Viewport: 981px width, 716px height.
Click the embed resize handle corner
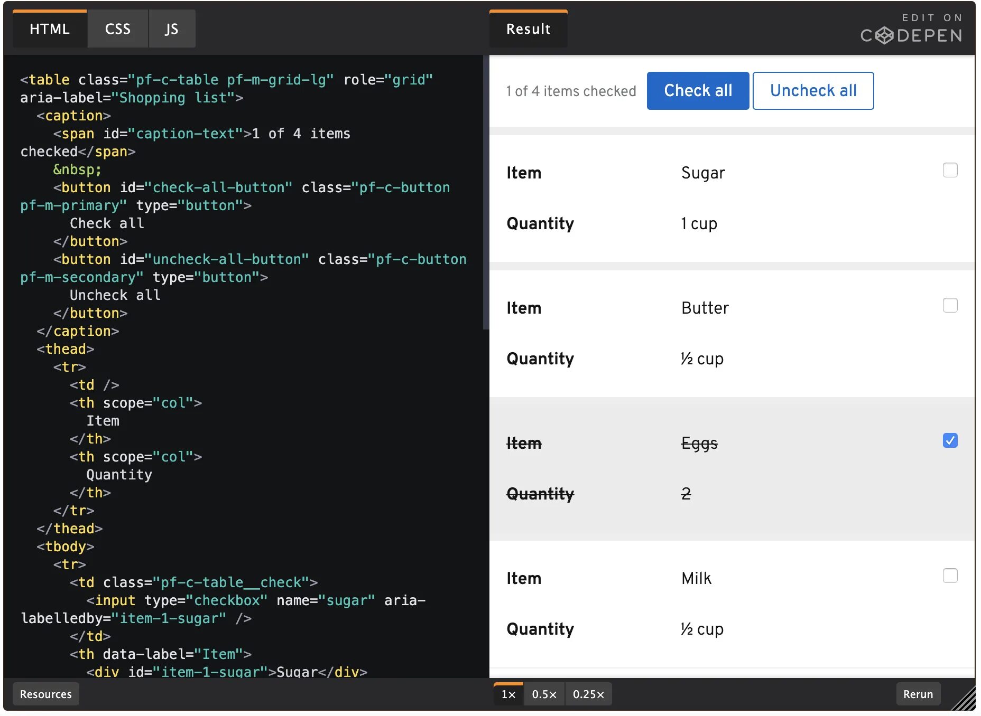[x=964, y=699]
